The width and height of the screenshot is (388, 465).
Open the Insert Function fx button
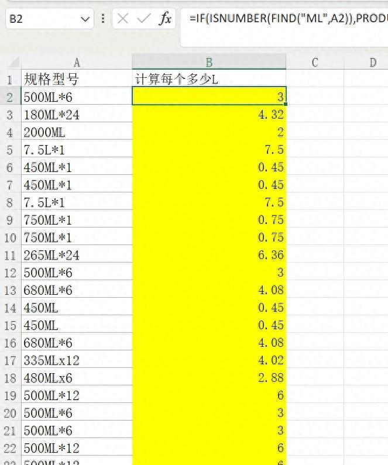click(165, 19)
